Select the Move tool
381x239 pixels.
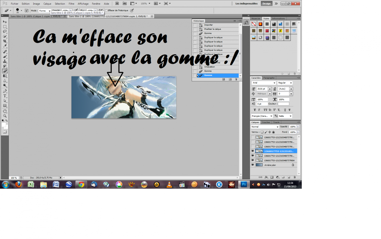pyautogui.click(x=5, y=22)
